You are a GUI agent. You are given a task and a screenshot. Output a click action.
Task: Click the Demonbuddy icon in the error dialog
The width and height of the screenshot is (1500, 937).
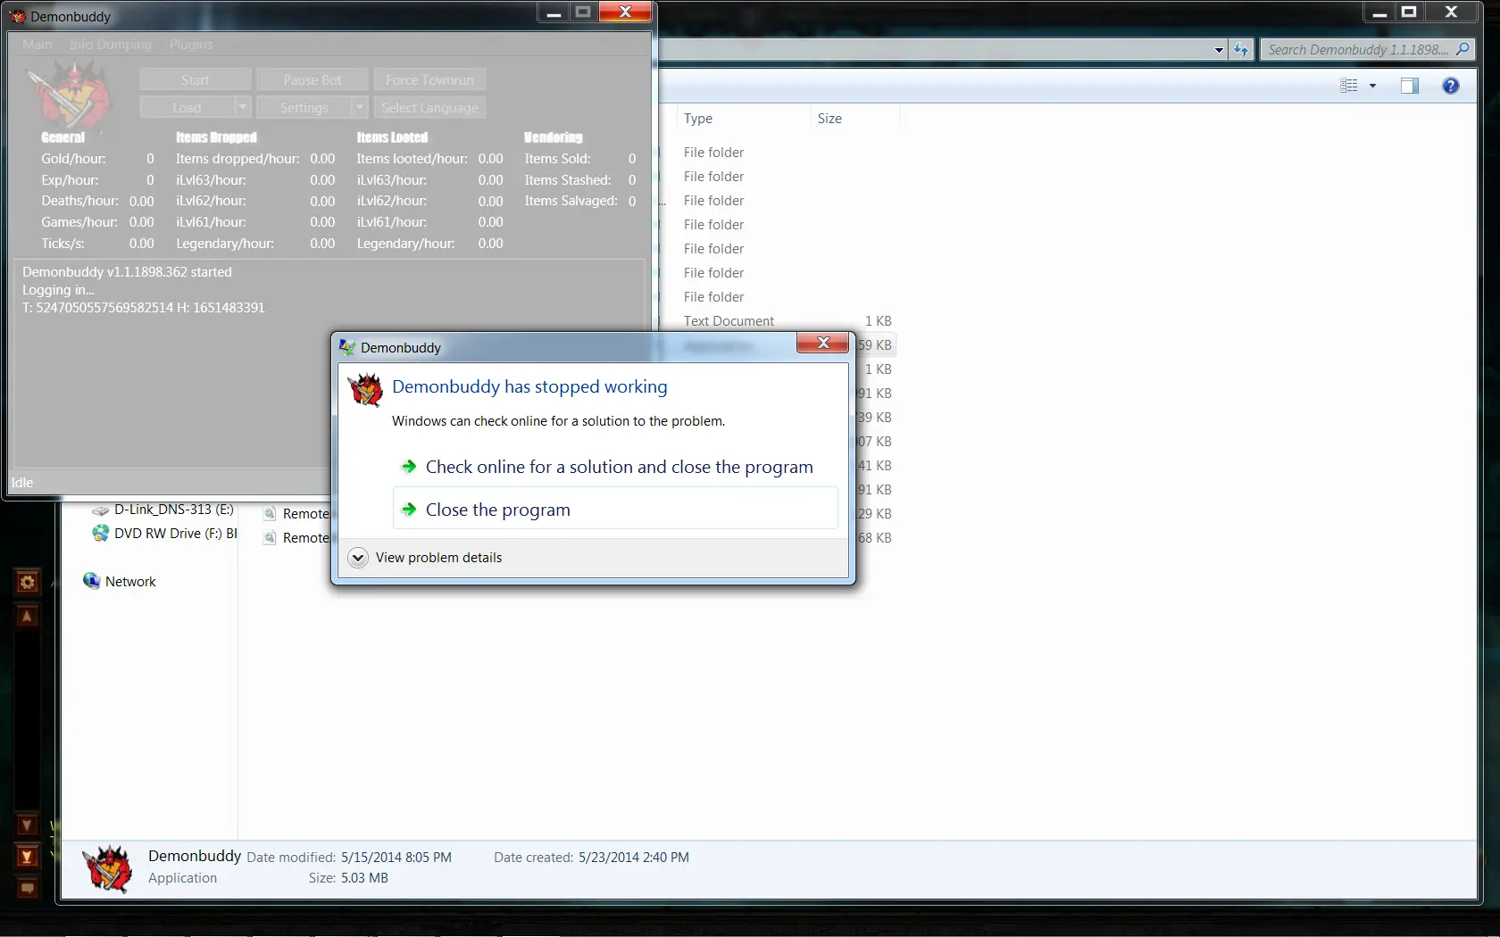pos(365,390)
